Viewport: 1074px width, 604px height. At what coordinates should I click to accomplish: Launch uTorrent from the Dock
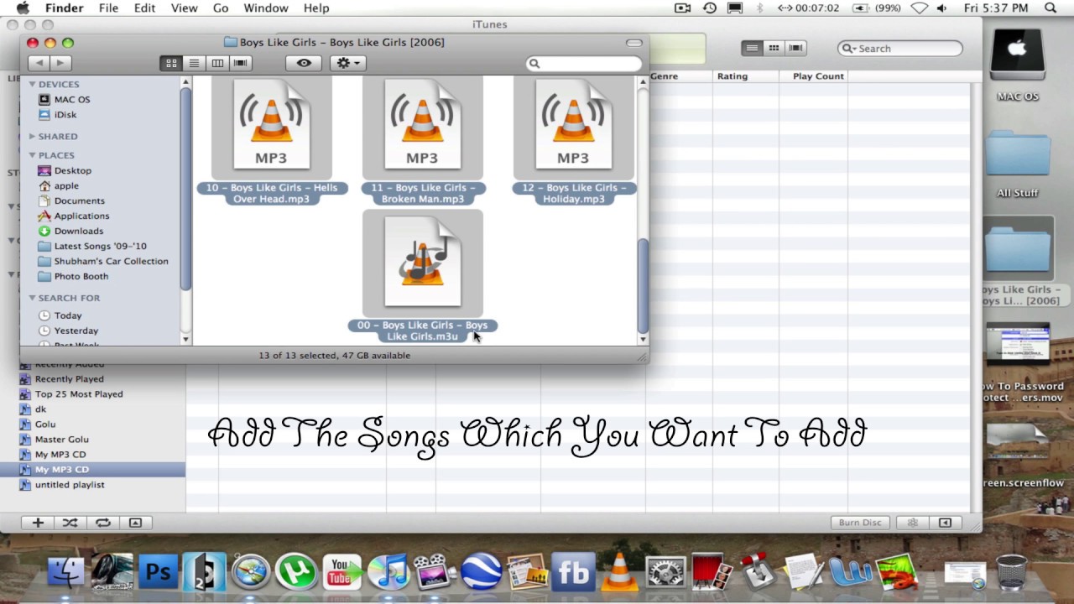296,573
